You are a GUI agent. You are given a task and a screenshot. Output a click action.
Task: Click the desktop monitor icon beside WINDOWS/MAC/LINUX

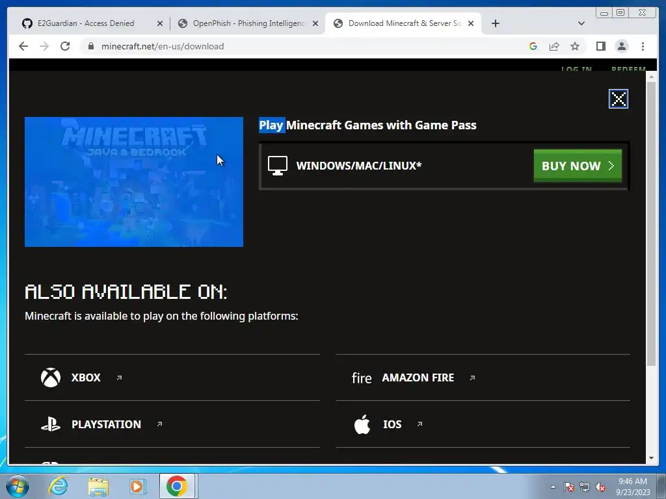point(278,166)
